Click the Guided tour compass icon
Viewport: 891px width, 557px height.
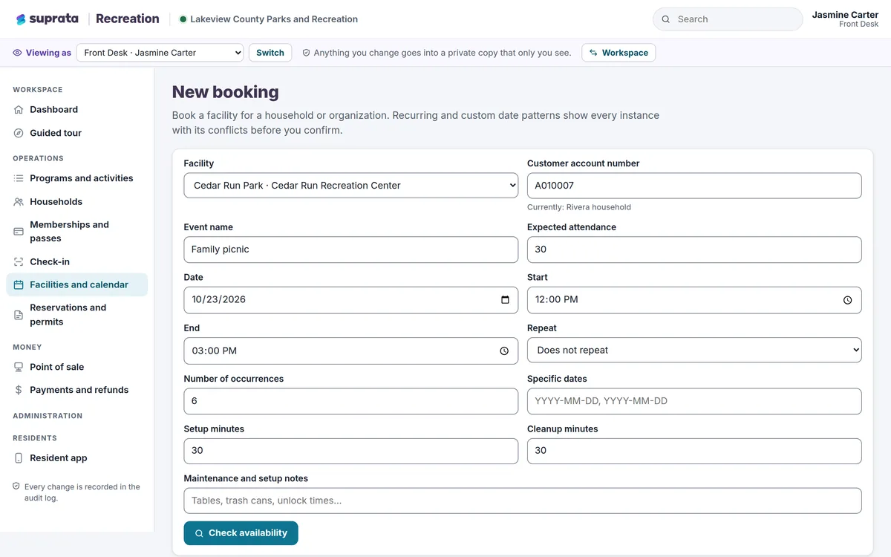19,133
